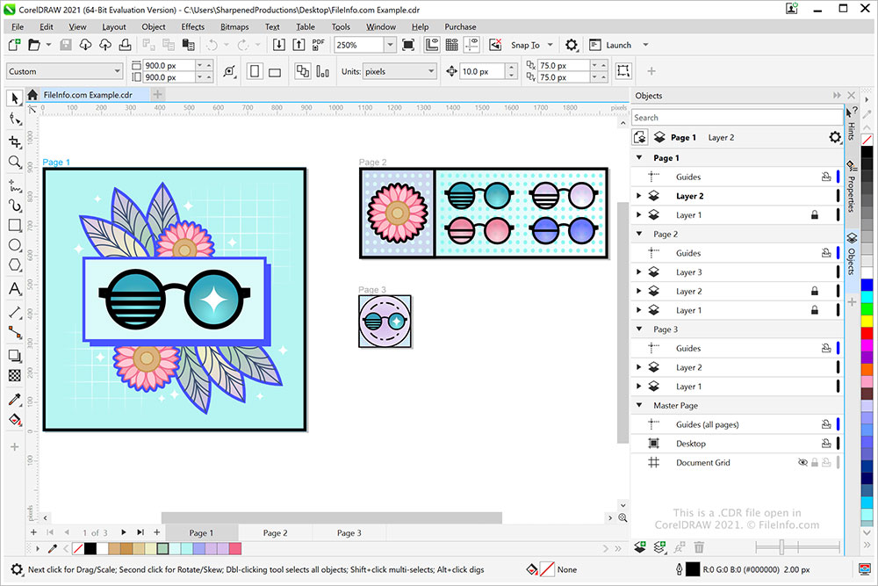Collapse the Page 2 tree section
878x586 pixels.
[639, 235]
